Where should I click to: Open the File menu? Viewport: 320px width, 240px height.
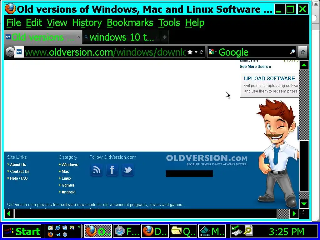coord(14,22)
